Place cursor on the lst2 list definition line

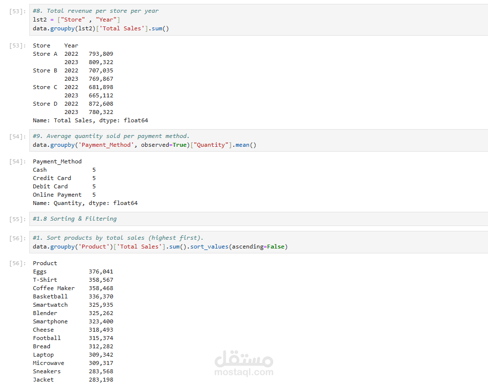coord(76,19)
